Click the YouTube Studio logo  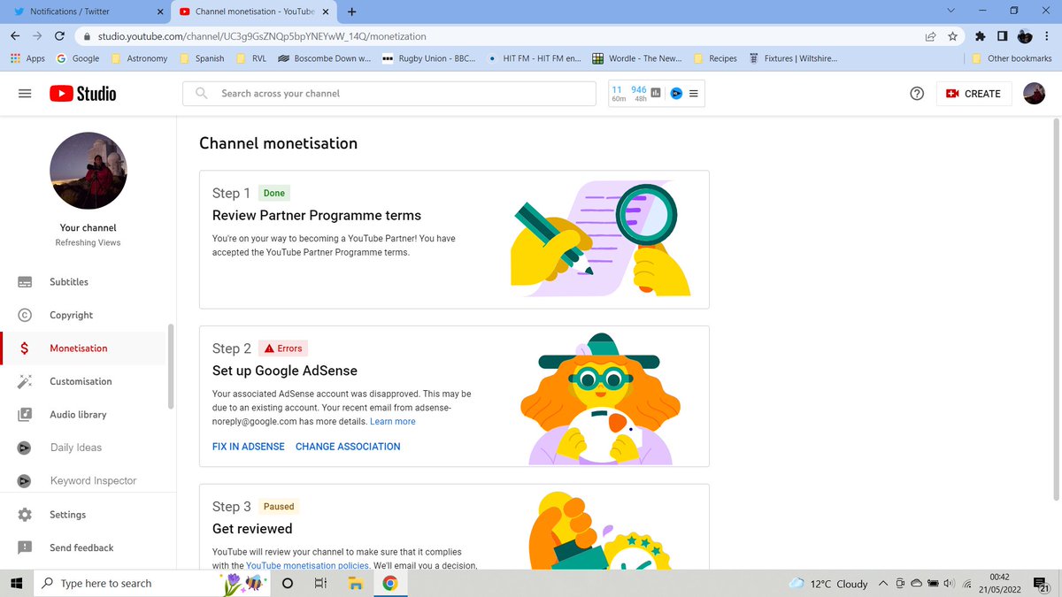[83, 94]
